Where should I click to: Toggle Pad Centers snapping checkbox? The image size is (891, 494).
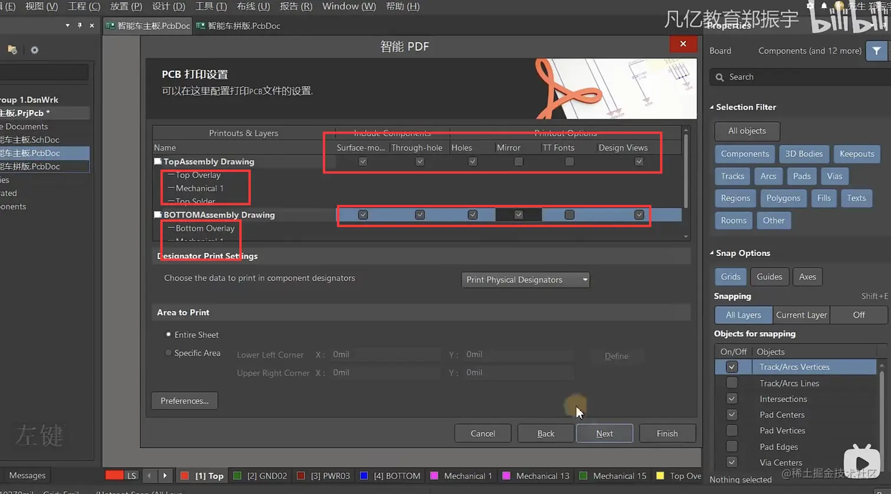[732, 415]
